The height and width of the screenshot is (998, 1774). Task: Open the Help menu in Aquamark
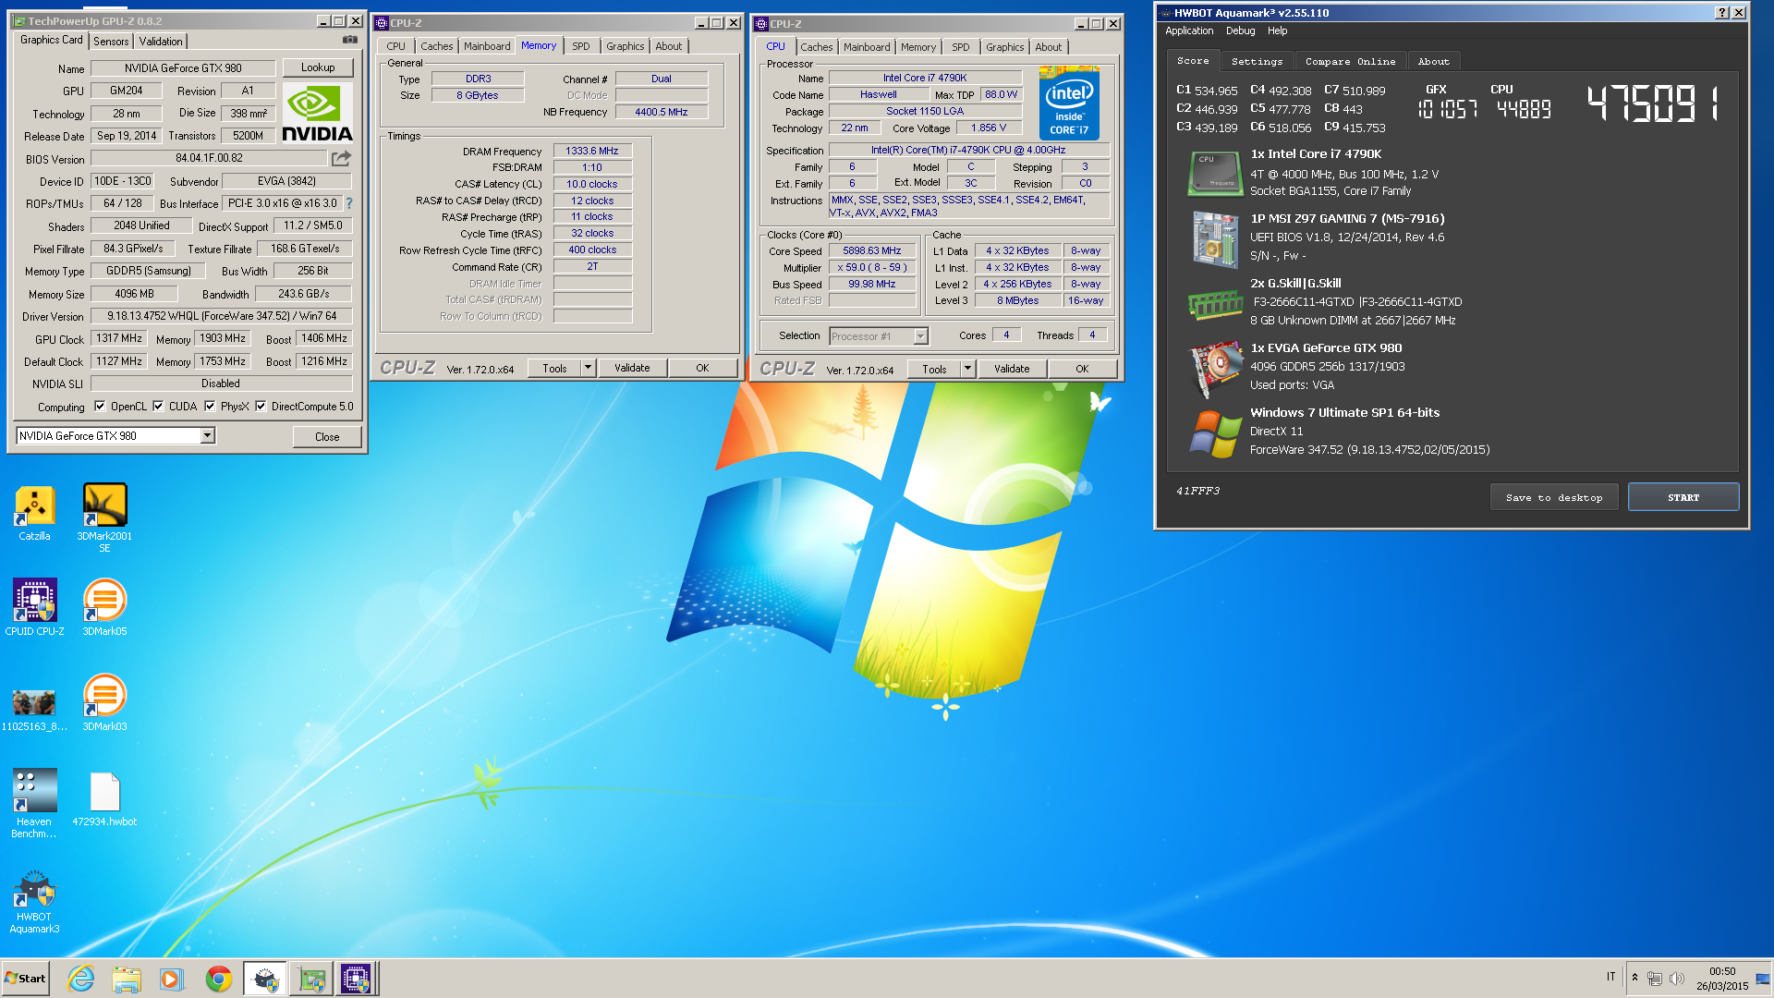1277,30
